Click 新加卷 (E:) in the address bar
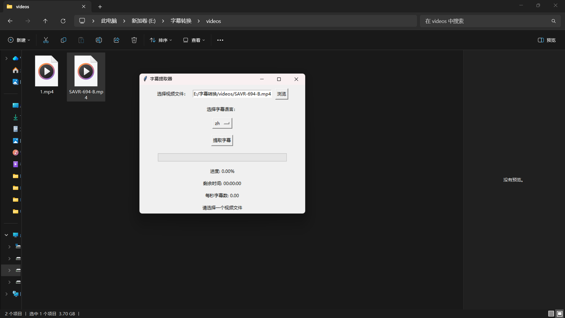This screenshot has width=565, height=318. click(144, 21)
